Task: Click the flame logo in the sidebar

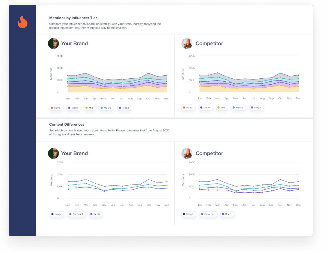Action: tap(23, 22)
